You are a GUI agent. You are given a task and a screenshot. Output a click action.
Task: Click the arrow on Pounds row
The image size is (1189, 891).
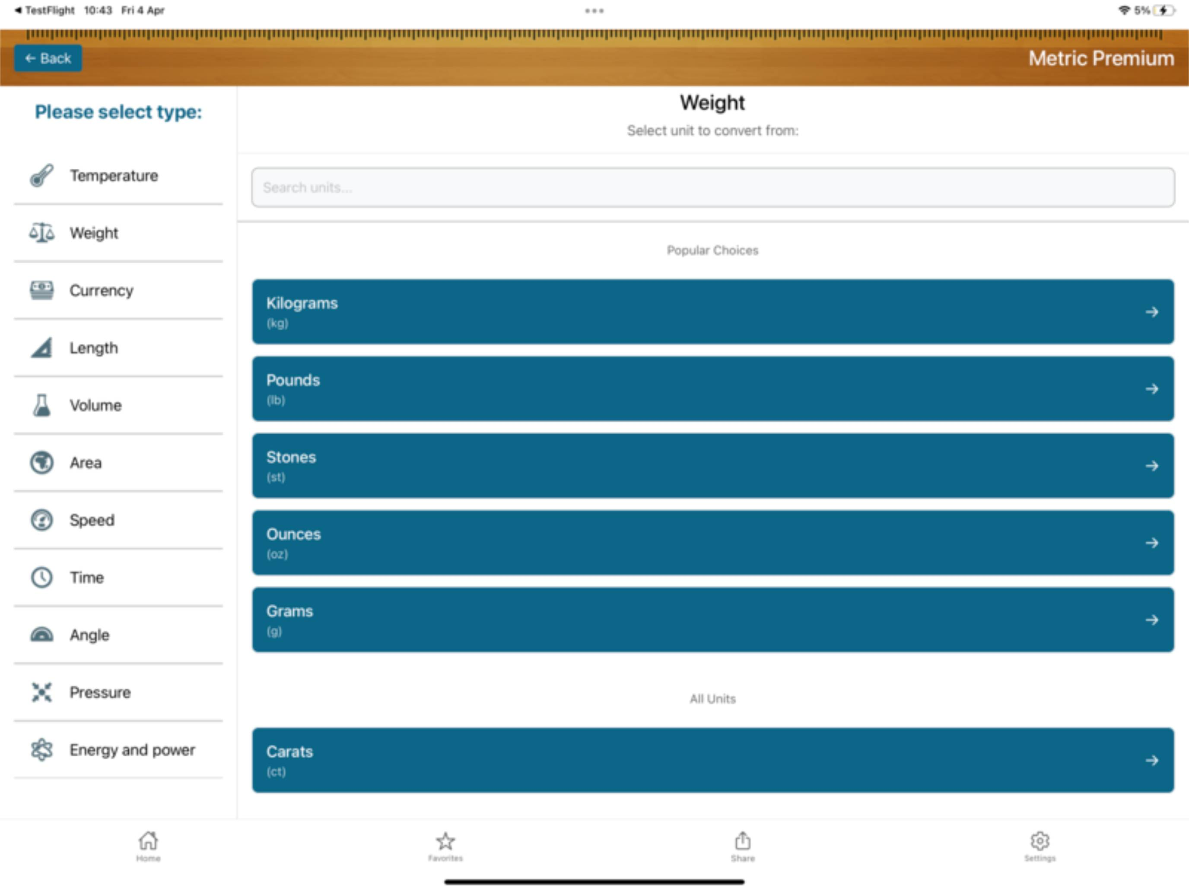(1151, 389)
